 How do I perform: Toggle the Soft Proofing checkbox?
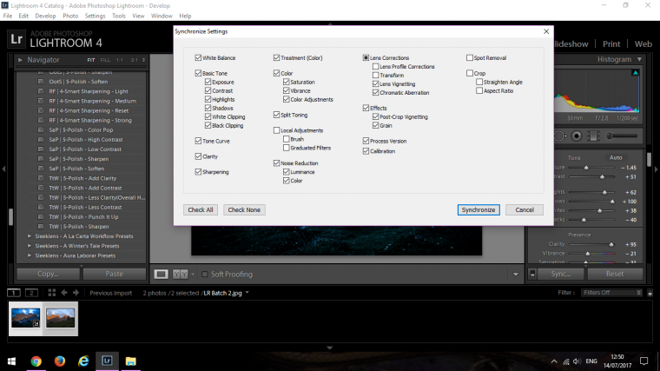205,275
